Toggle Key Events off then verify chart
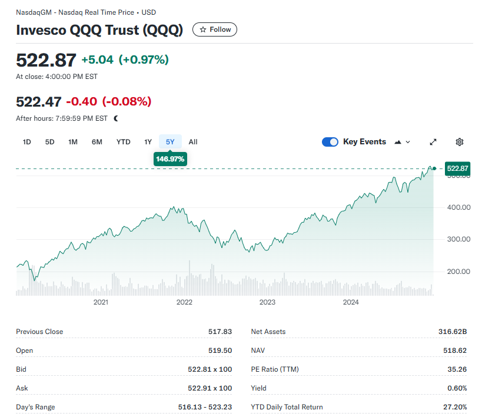 pos(330,141)
